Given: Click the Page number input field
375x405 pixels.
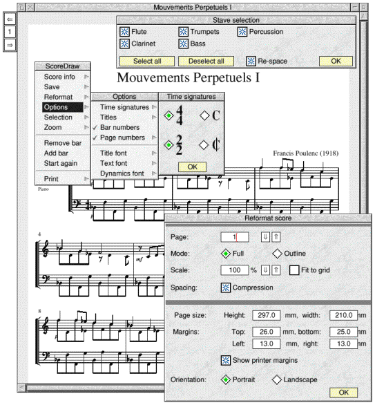Looking at the screenshot, I should [235, 237].
